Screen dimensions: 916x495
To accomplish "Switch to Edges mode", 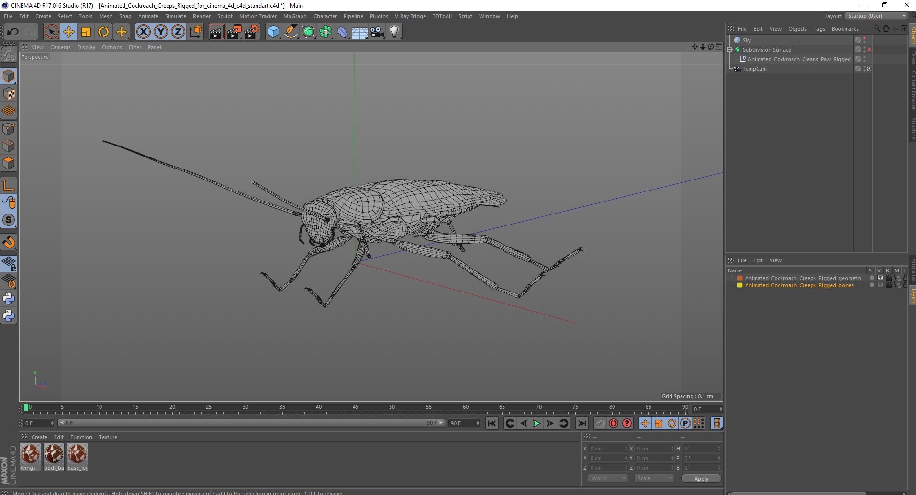I will tap(9, 146).
